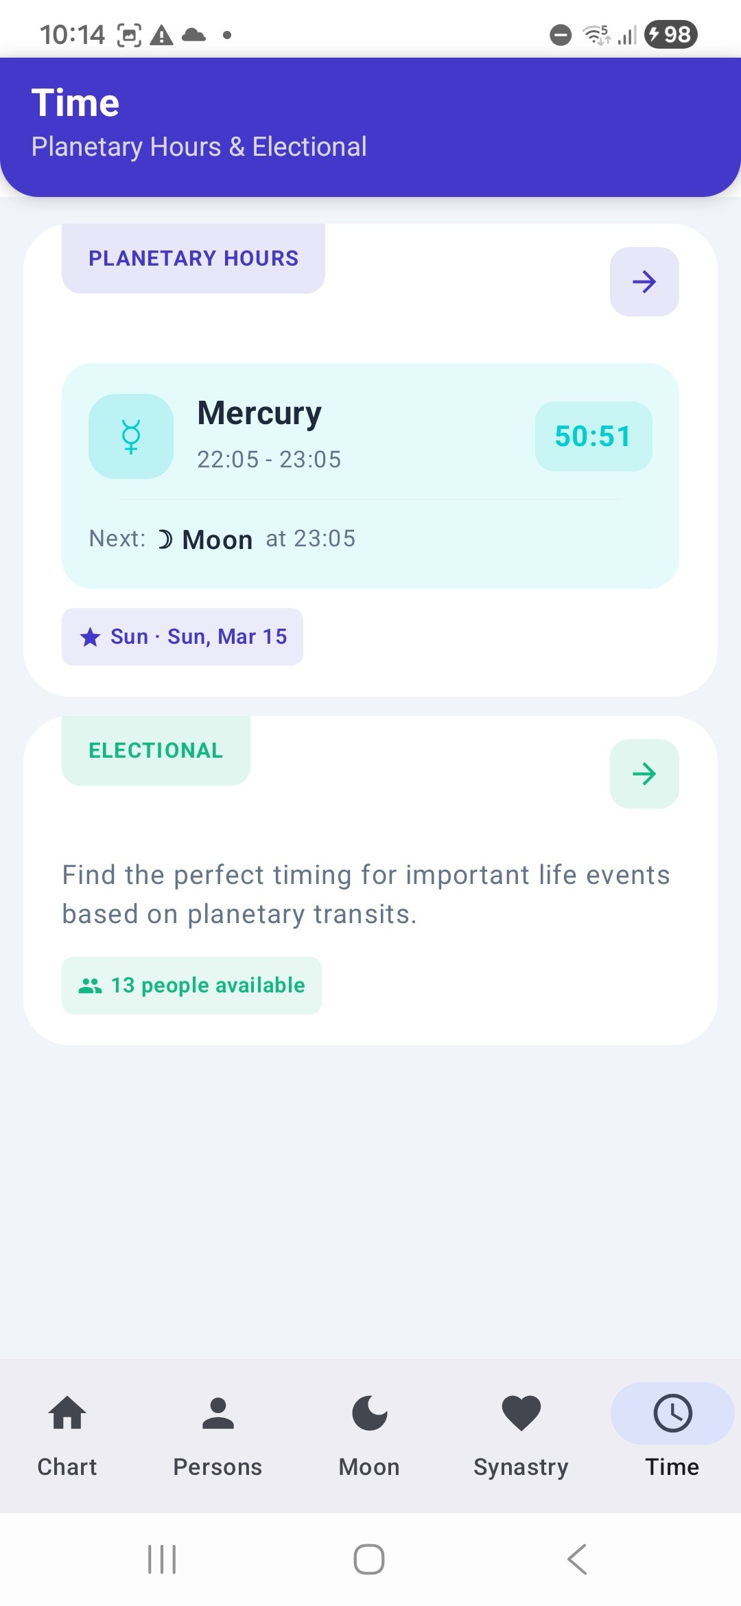Tap the crescent Moon symbol beside Next
Viewport: 741px width, 1606px height.
[x=165, y=539]
